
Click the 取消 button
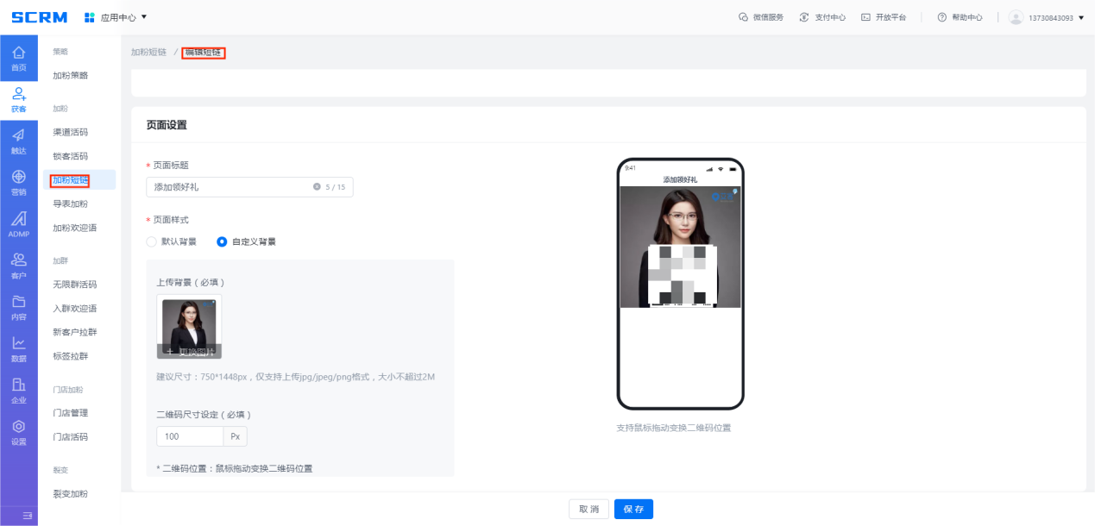click(588, 510)
